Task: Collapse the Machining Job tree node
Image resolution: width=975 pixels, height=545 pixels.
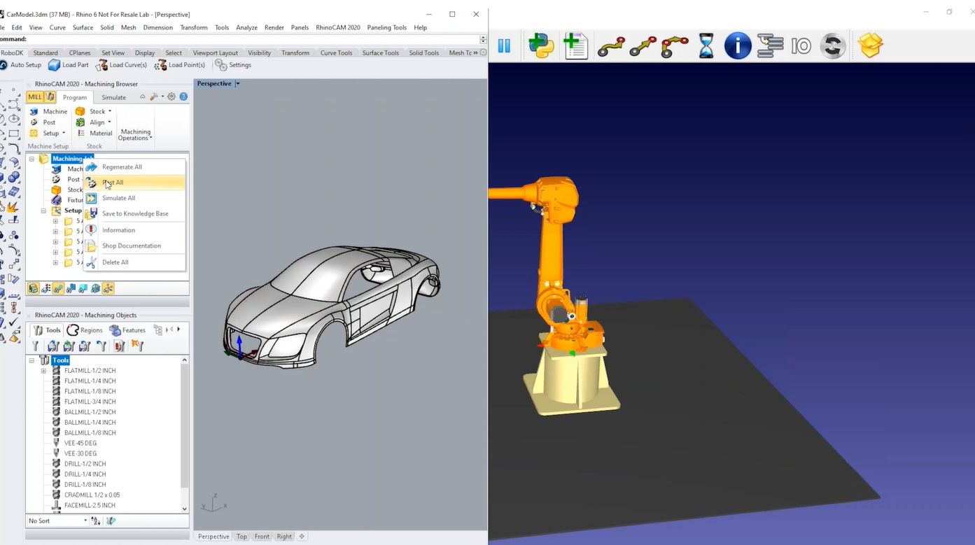Action: coord(31,159)
